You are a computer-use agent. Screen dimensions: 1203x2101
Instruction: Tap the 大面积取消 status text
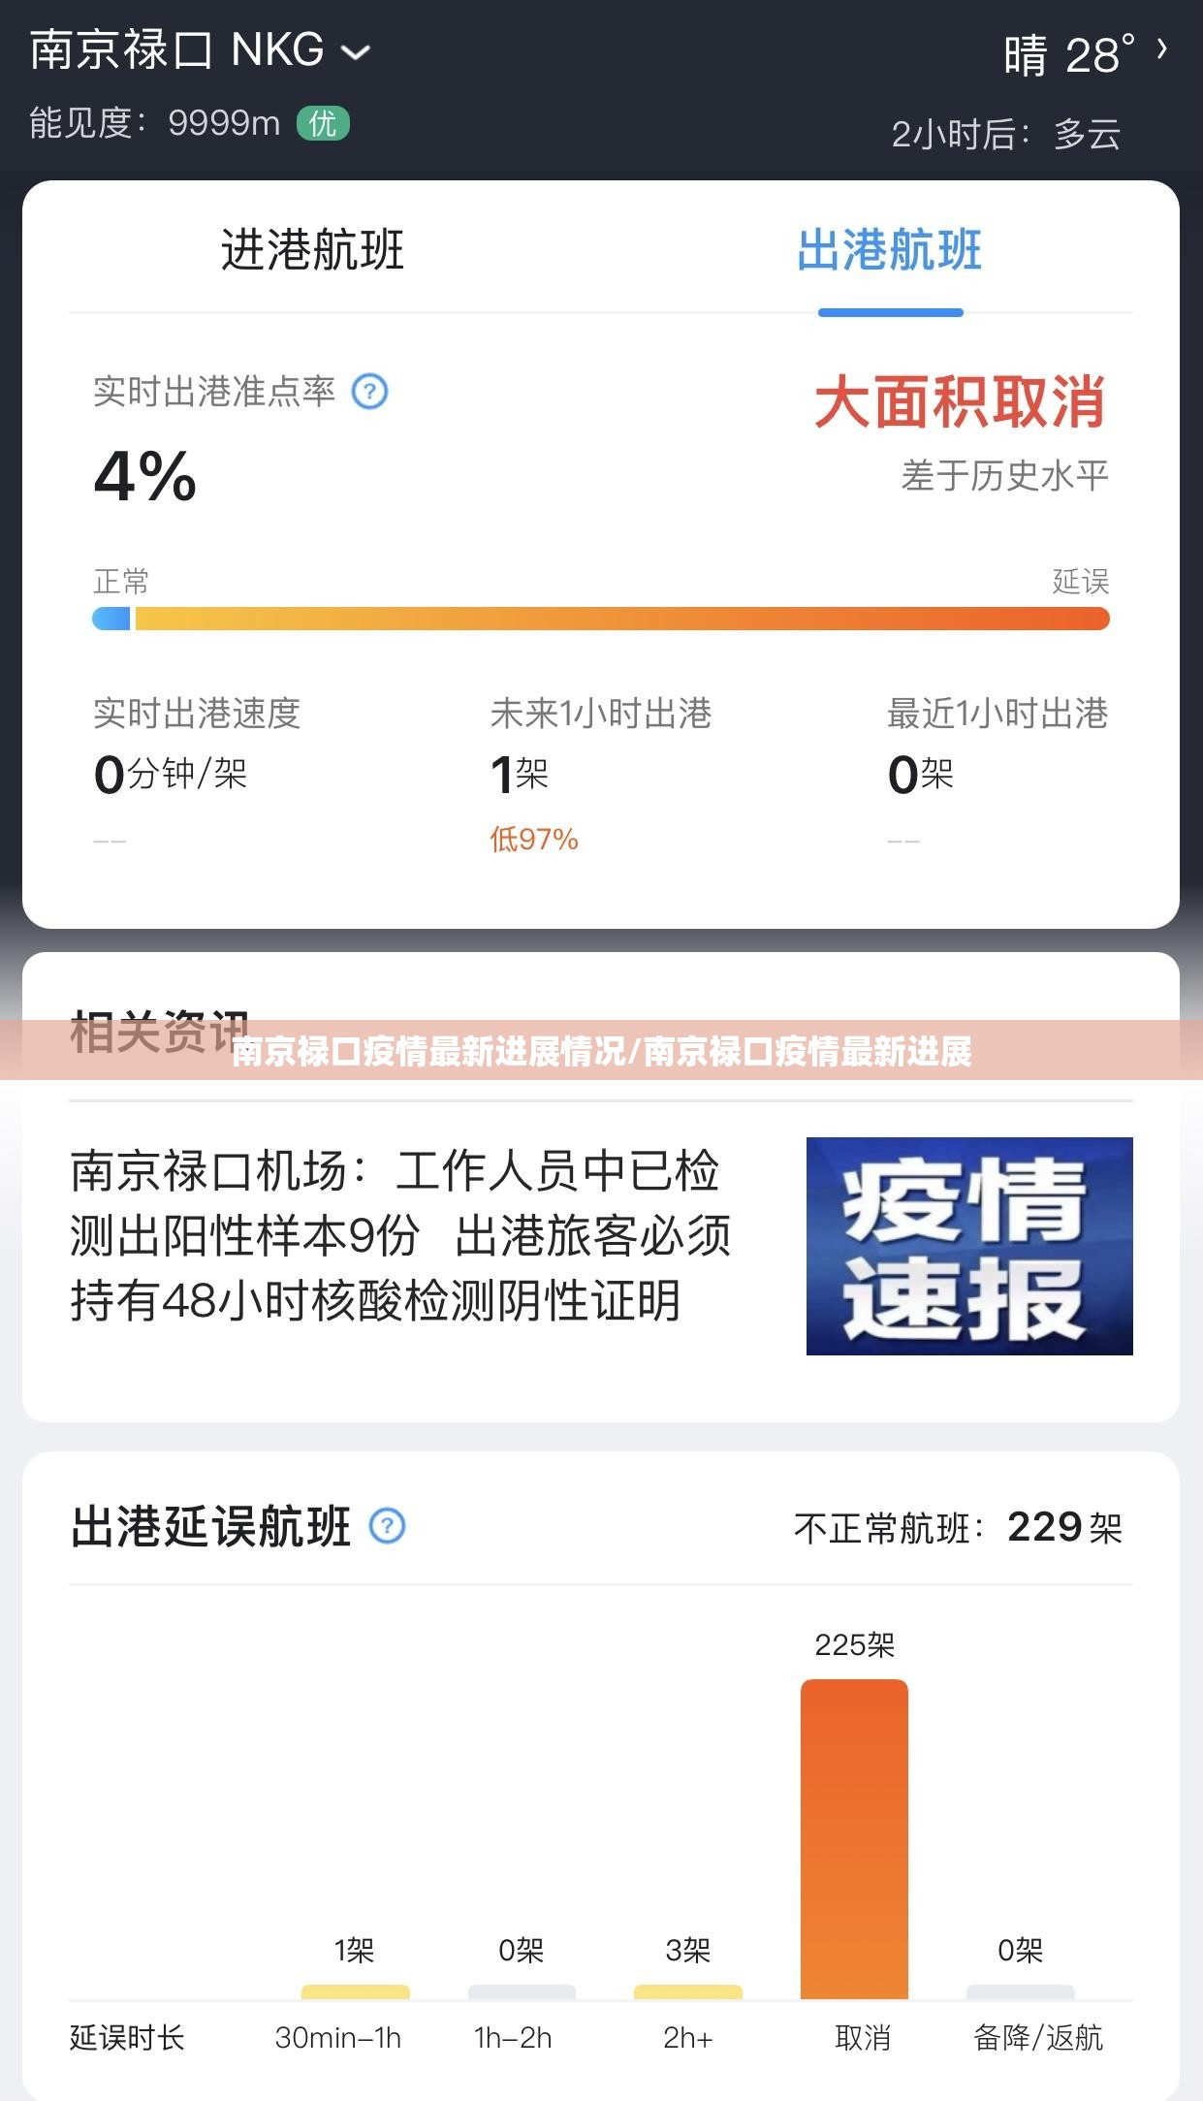960,402
